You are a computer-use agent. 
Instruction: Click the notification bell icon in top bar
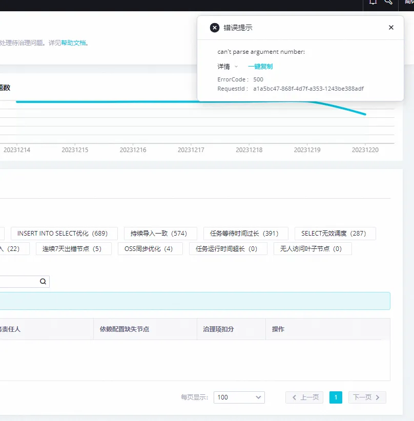click(373, 2)
